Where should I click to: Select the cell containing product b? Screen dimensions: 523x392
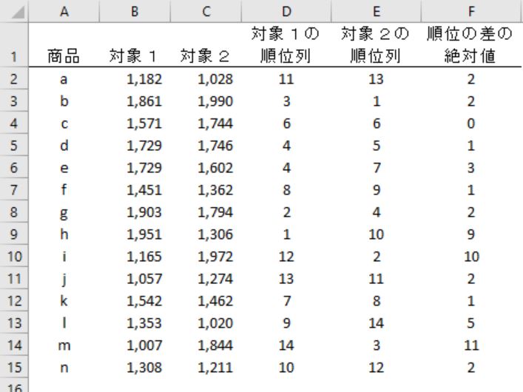pos(64,101)
